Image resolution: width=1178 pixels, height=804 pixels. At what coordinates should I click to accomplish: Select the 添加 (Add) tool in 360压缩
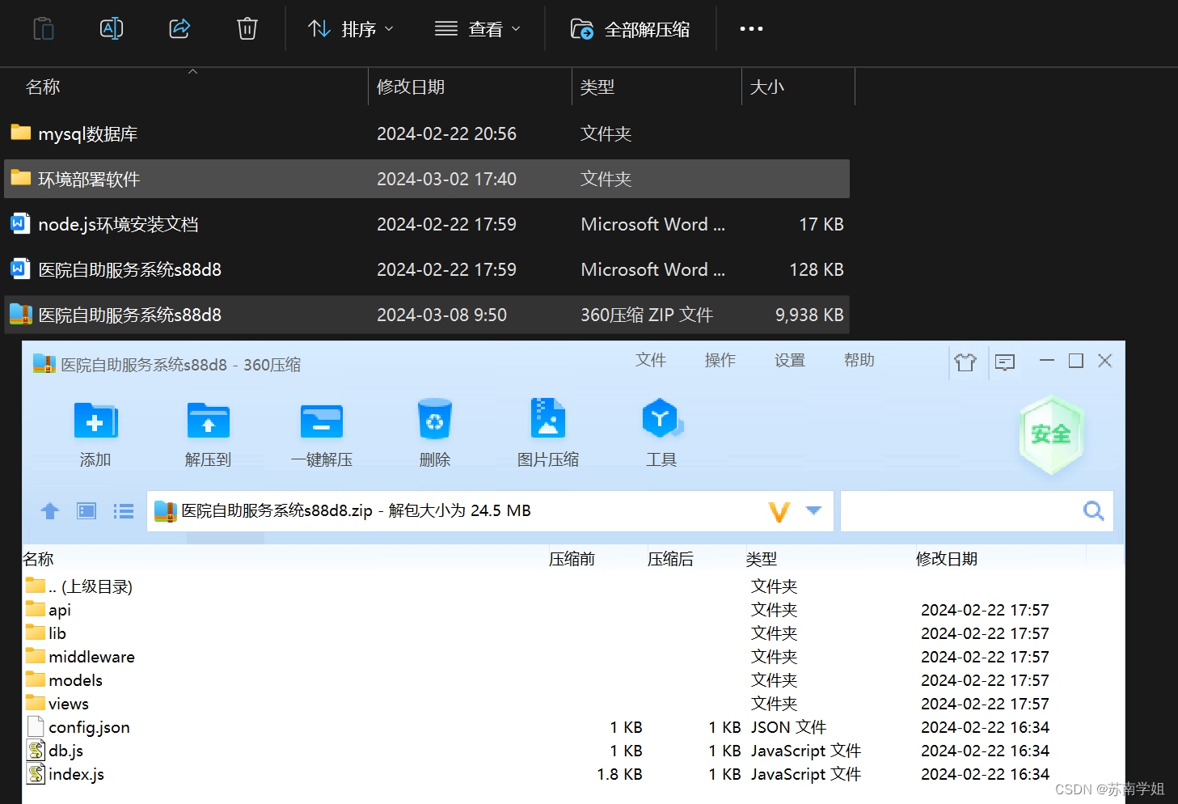(95, 433)
